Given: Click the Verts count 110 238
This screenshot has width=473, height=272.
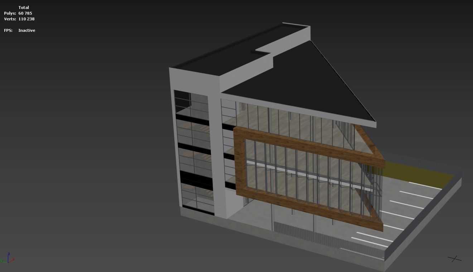Looking at the screenshot, I should click(26, 19).
